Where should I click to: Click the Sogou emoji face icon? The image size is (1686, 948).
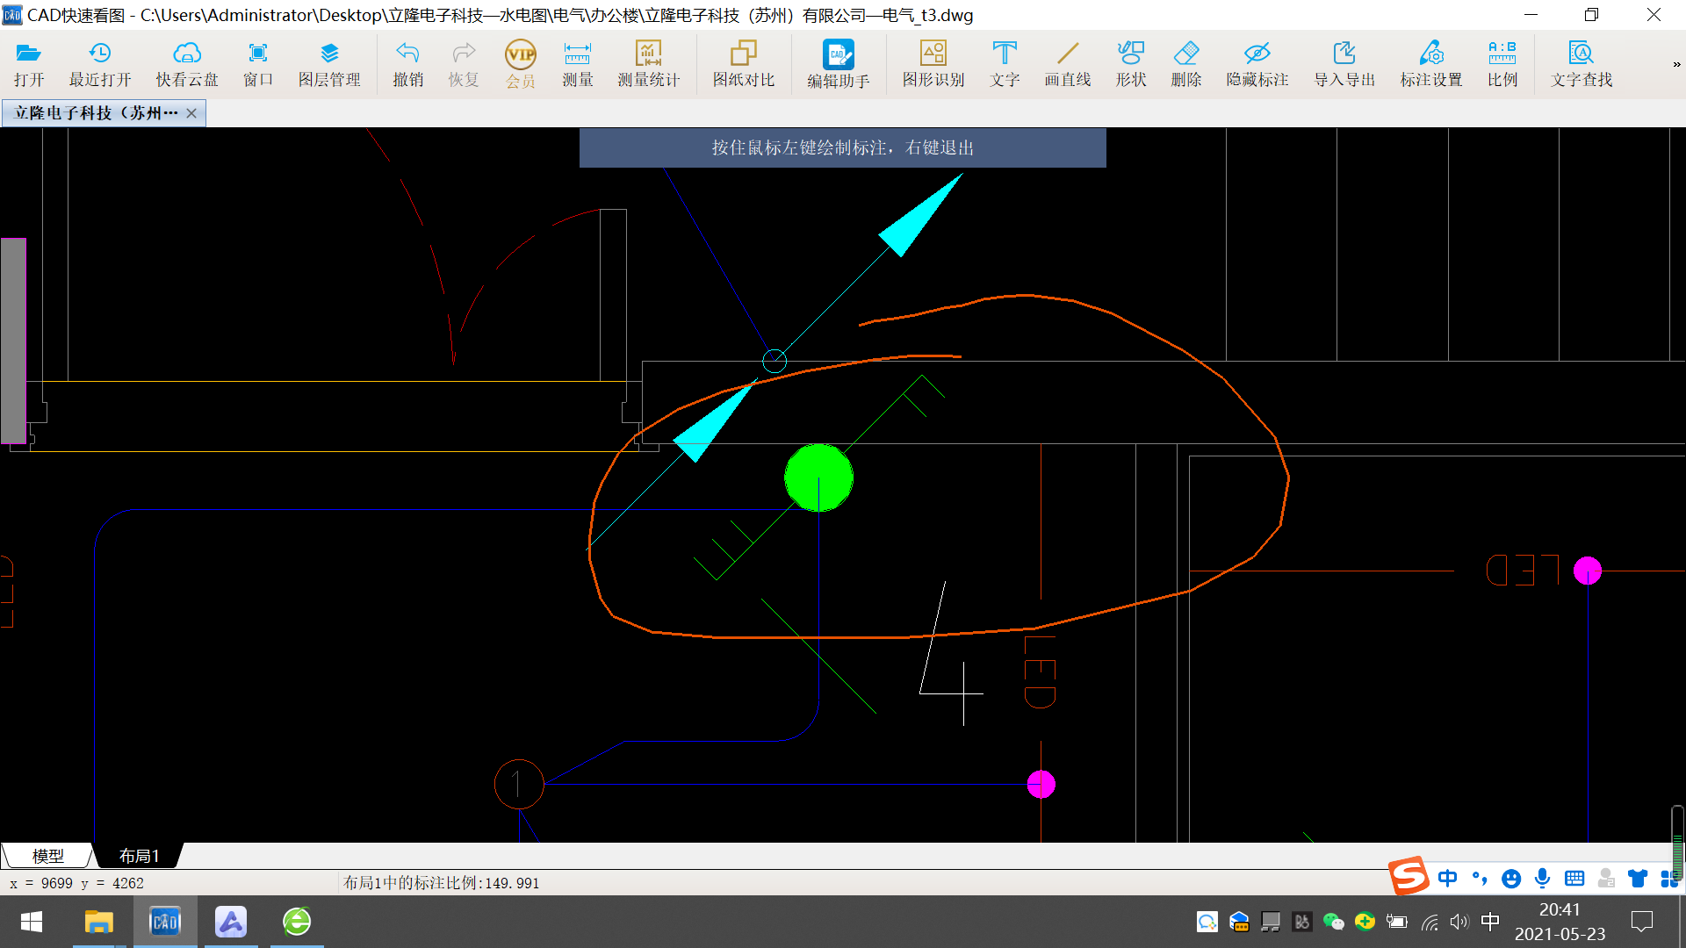coord(1511,878)
